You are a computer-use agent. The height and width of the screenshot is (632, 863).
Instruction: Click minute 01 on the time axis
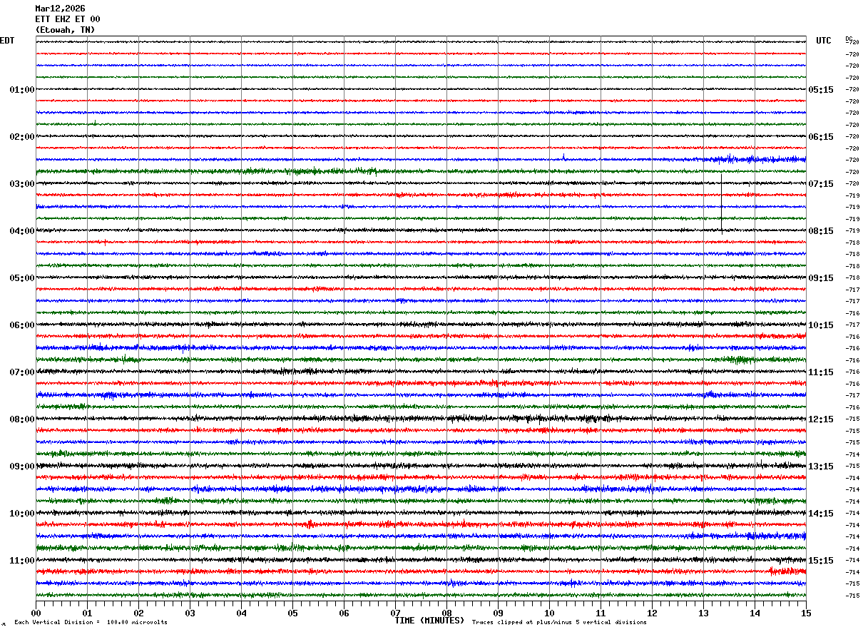[87, 613]
